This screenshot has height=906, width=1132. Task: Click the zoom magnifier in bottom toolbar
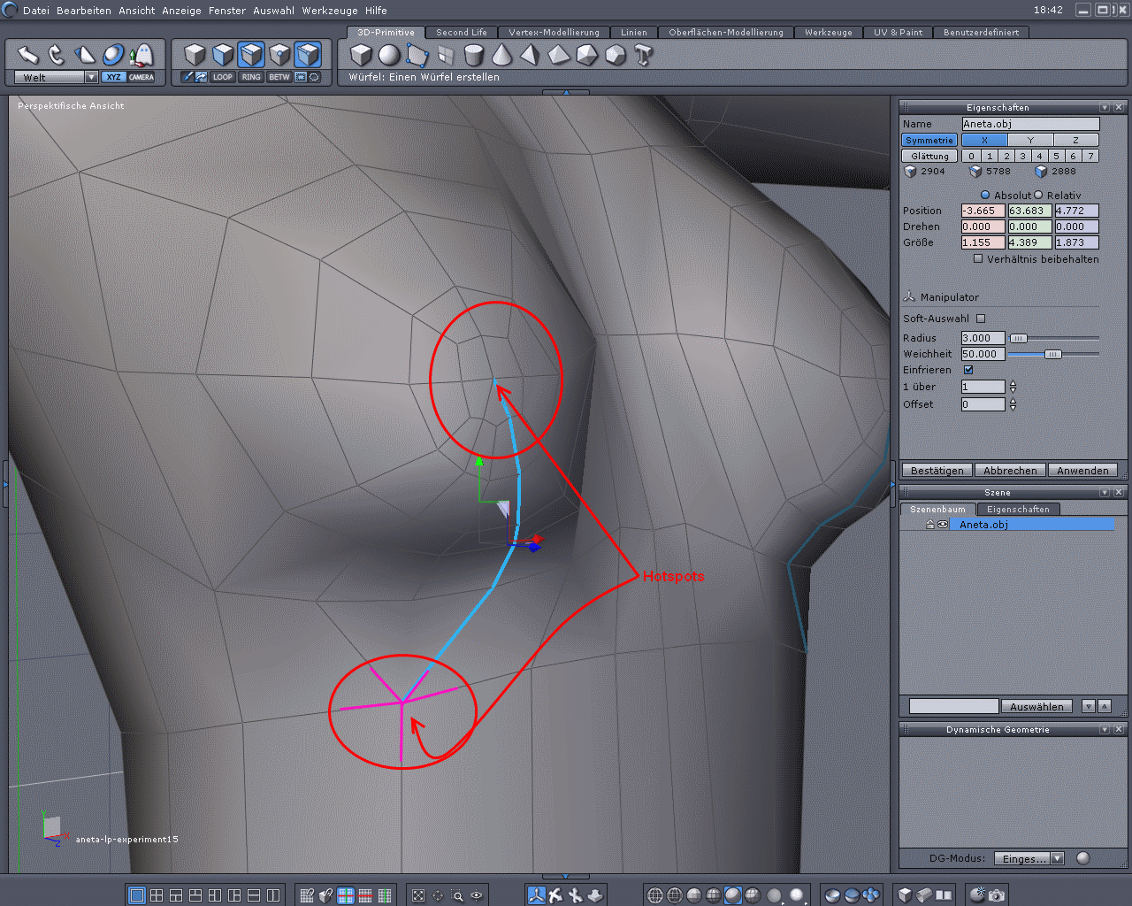pos(457,895)
